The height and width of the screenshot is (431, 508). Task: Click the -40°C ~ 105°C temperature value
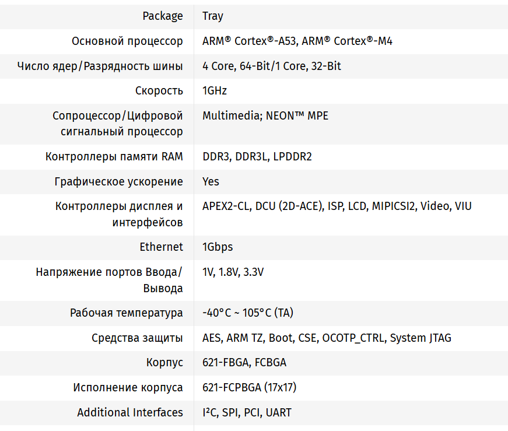coord(248,313)
